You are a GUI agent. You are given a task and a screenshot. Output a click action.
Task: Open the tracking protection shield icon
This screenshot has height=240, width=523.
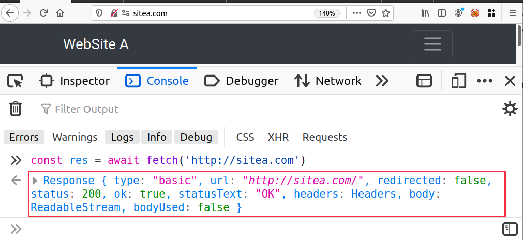pyautogui.click(x=99, y=13)
